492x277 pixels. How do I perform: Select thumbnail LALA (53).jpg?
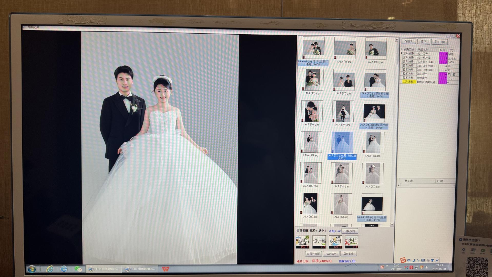pos(373,143)
